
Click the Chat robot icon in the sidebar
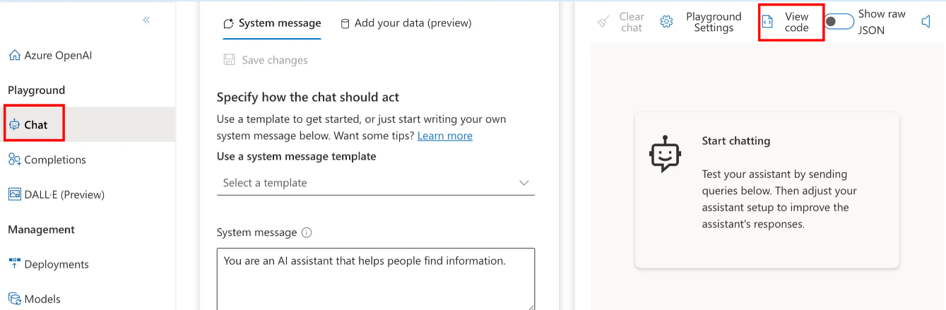point(14,125)
